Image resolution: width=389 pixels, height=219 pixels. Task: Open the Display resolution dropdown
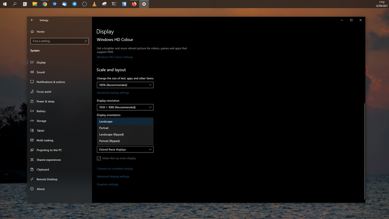tap(125, 107)
